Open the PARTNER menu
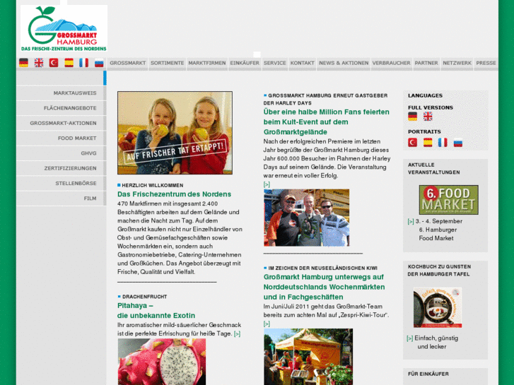 (426, 64)
